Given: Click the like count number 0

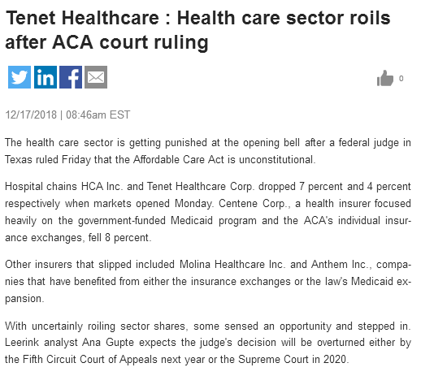Looking at the screenshot, I should point(401,79).
